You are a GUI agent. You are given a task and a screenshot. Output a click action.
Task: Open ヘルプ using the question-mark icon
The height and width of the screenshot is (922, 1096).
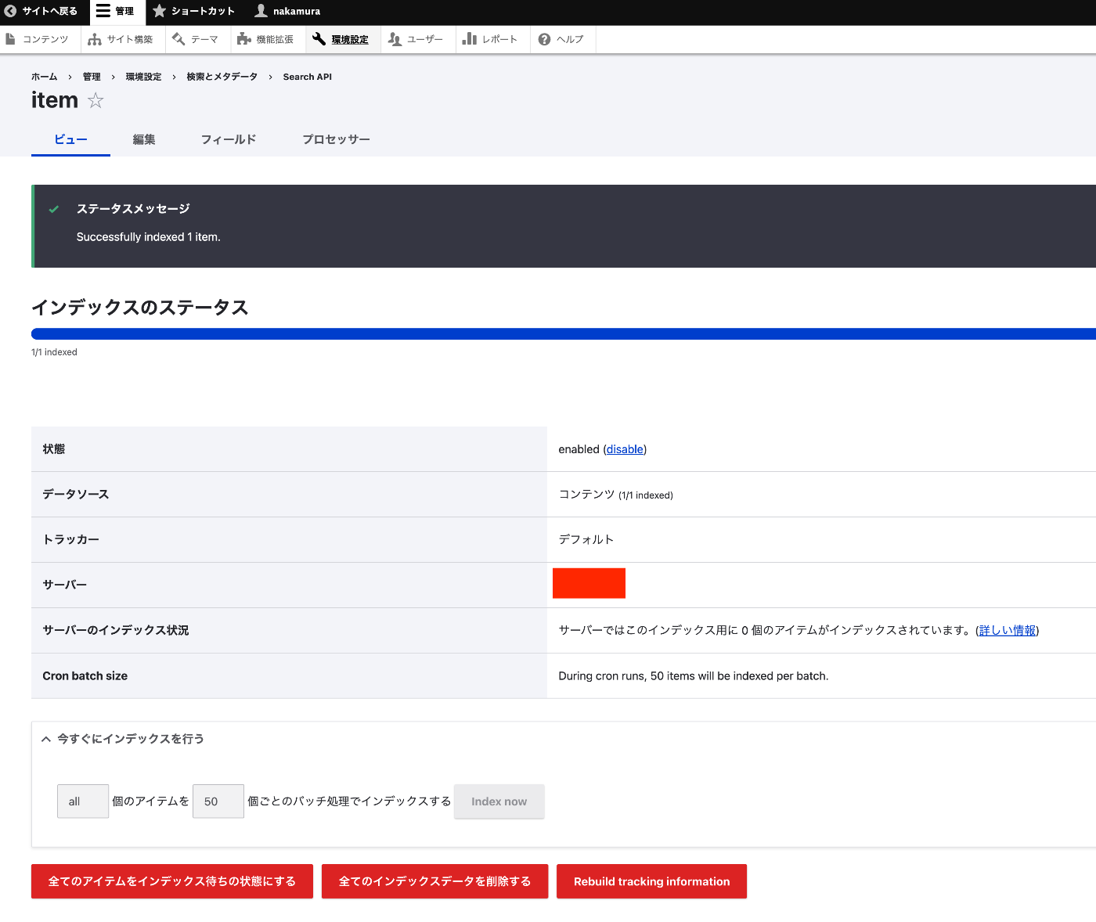coord(544,38)
